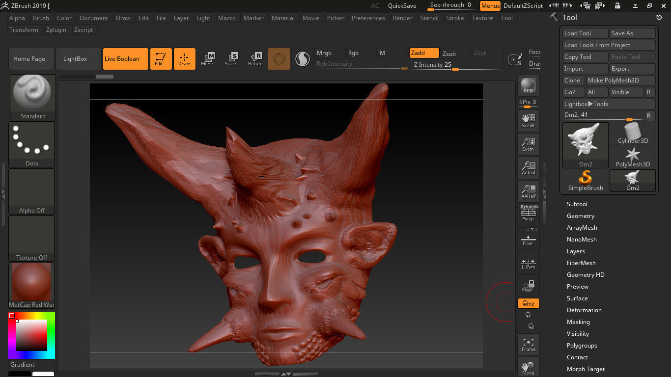Open the LightBox button

point(79,59)
